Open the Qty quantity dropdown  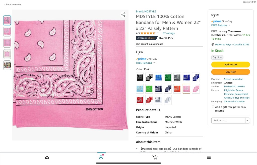point(217,57)
